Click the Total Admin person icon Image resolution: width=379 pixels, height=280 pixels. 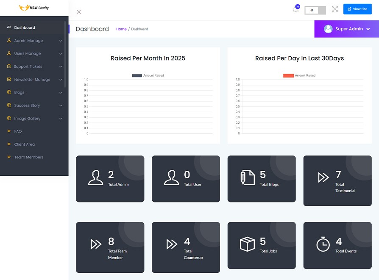(x=95, y=178)
